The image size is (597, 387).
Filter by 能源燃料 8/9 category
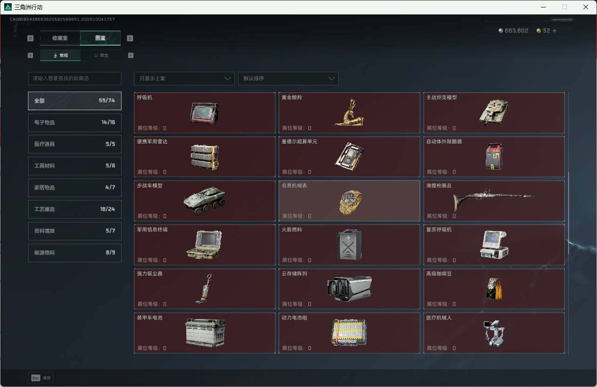tap(75, 253)
